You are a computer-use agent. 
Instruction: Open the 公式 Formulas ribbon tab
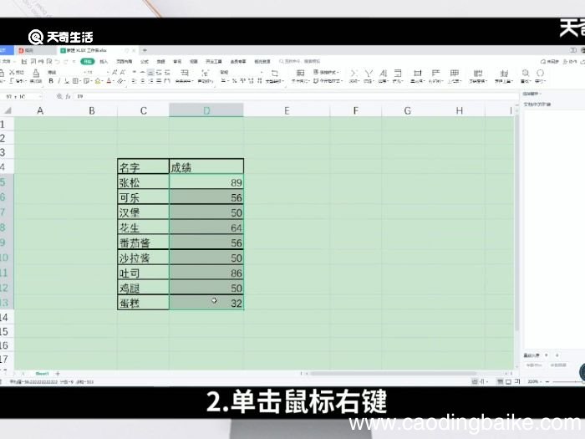pyautogui.click(x=145, y=61)
